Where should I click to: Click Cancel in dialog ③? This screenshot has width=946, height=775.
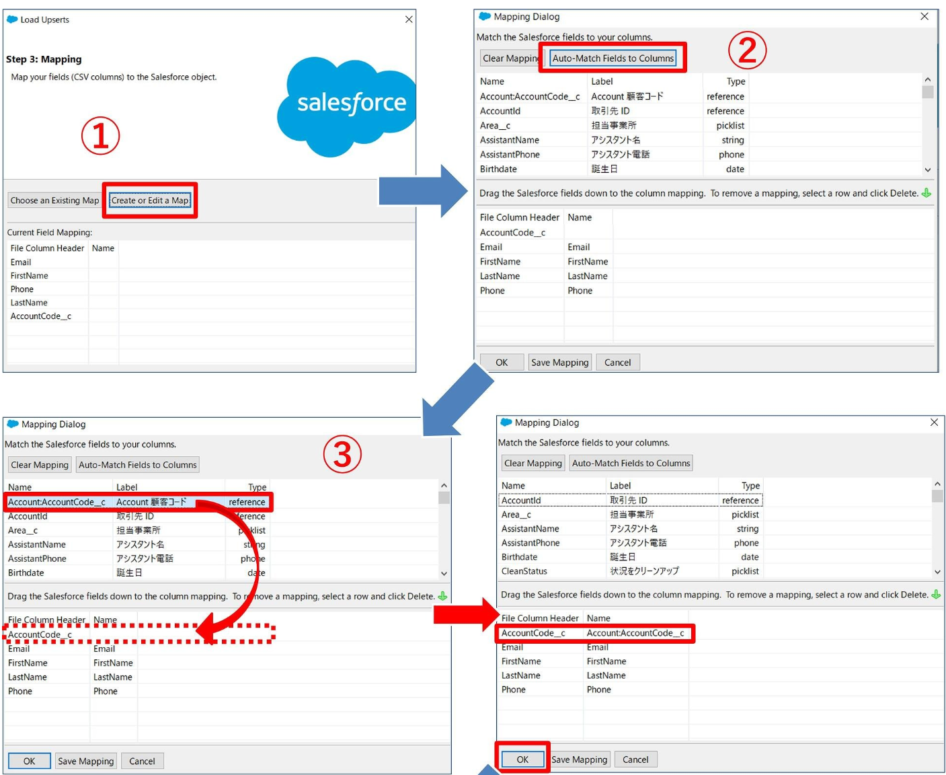[x=142, y=761]
